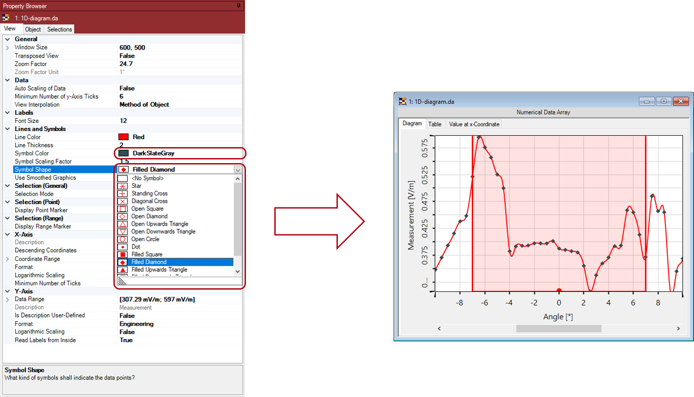Open Value at x-Coordinate tab

point(474,124)
